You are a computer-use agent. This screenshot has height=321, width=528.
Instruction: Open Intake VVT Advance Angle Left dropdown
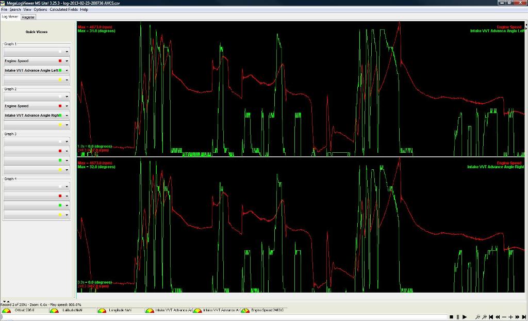(x=67, y=71)
